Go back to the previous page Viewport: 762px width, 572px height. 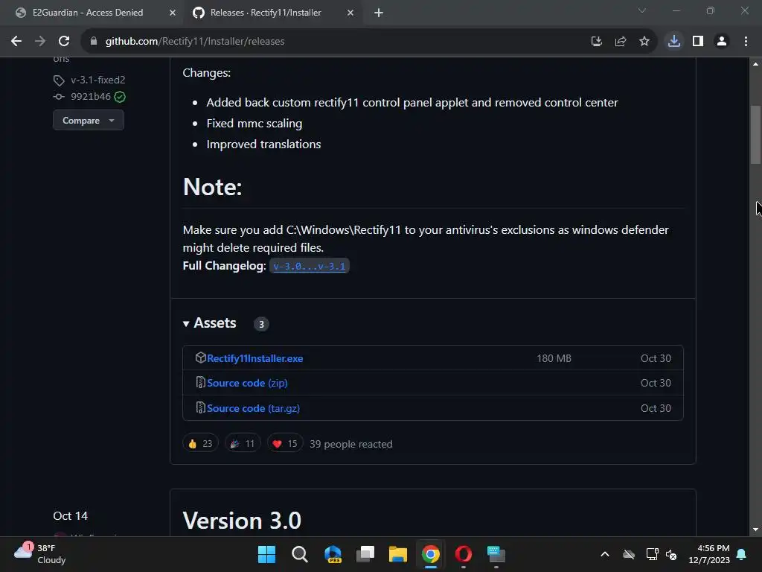pyautogui.click(x=16, y=42)
